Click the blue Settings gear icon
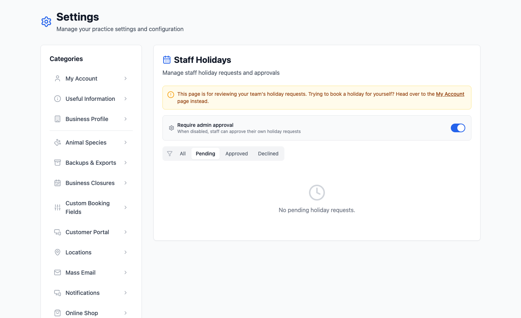The width and height of the screenshot is (521, 318). (46, 22)
